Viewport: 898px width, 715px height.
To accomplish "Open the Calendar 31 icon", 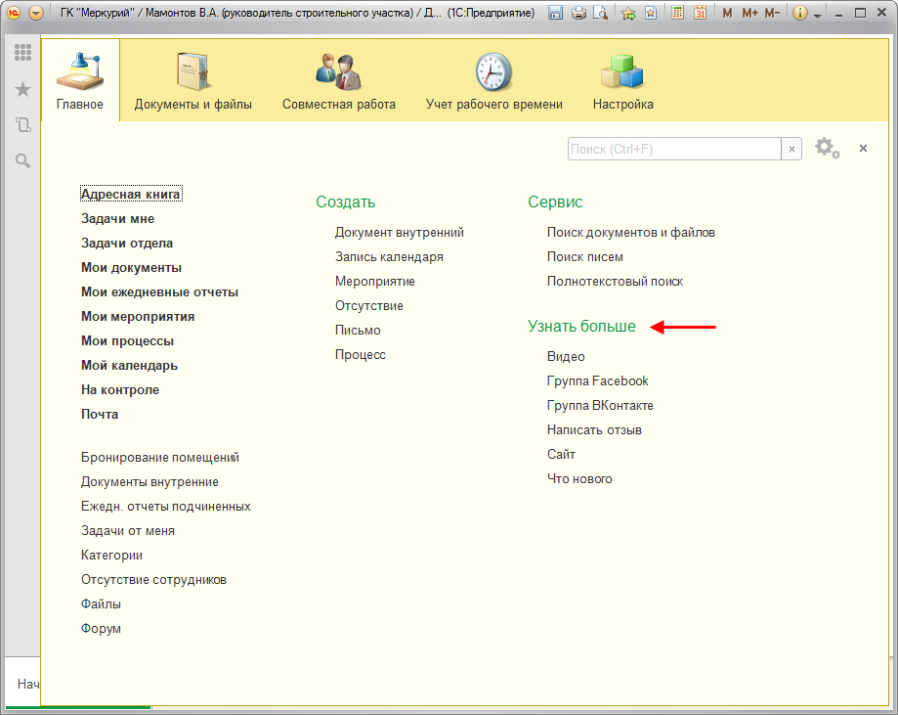I will [x=700, y=13].
